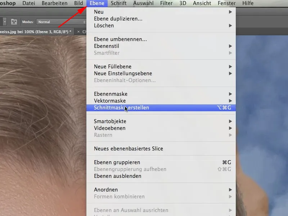Viewport: 288px width, 216px height.
Task: Click the greyed-out Rastern entry
Action: (x=161, y=135)
